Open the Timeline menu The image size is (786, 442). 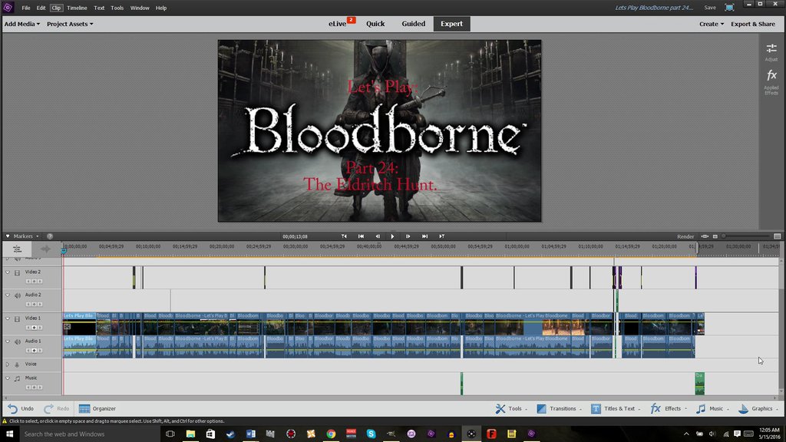pyautogui.click(x=77, y=8)
